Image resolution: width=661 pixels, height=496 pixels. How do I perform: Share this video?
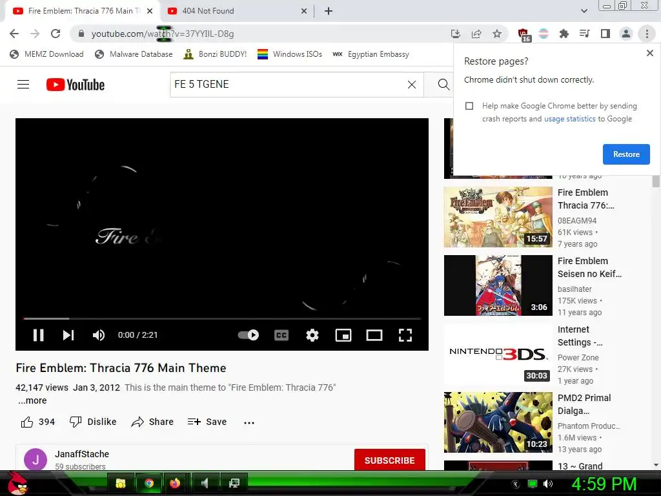coord(152,422)
